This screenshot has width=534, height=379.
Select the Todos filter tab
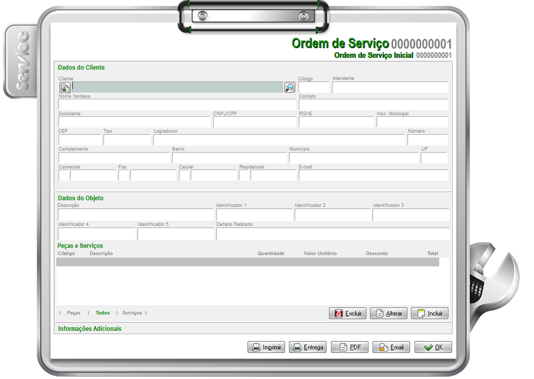click(x=102, y=313)
